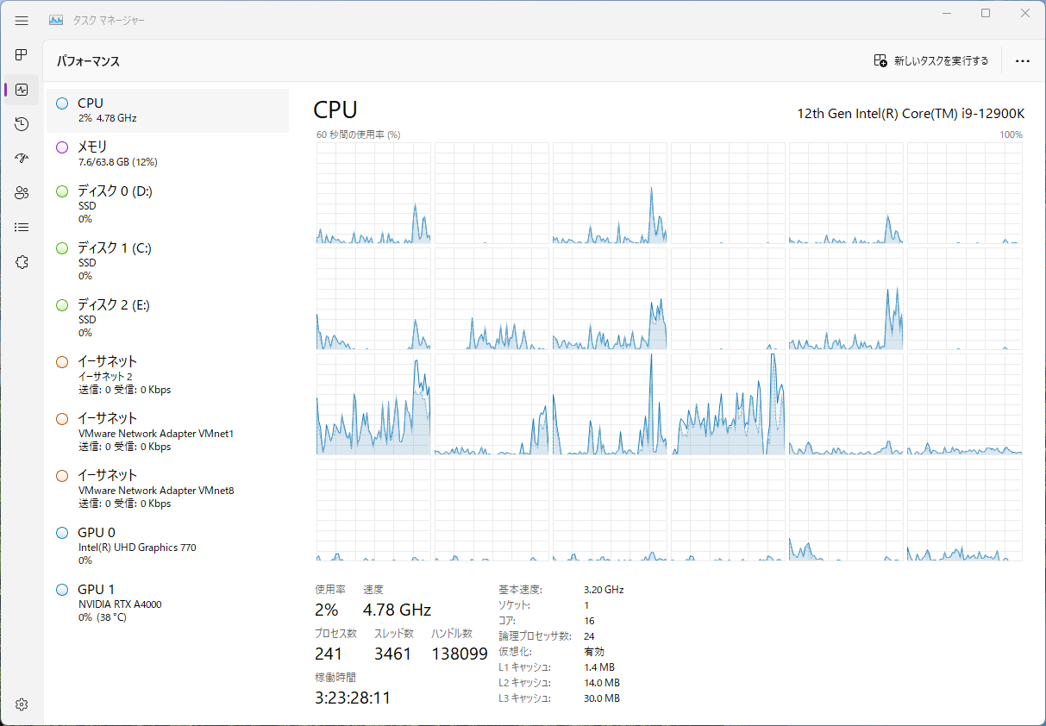Select ディスク 0 (D:) entry
Image resolution: width=1046 pixels, height=726 pixels.
[x=167, y=204]
